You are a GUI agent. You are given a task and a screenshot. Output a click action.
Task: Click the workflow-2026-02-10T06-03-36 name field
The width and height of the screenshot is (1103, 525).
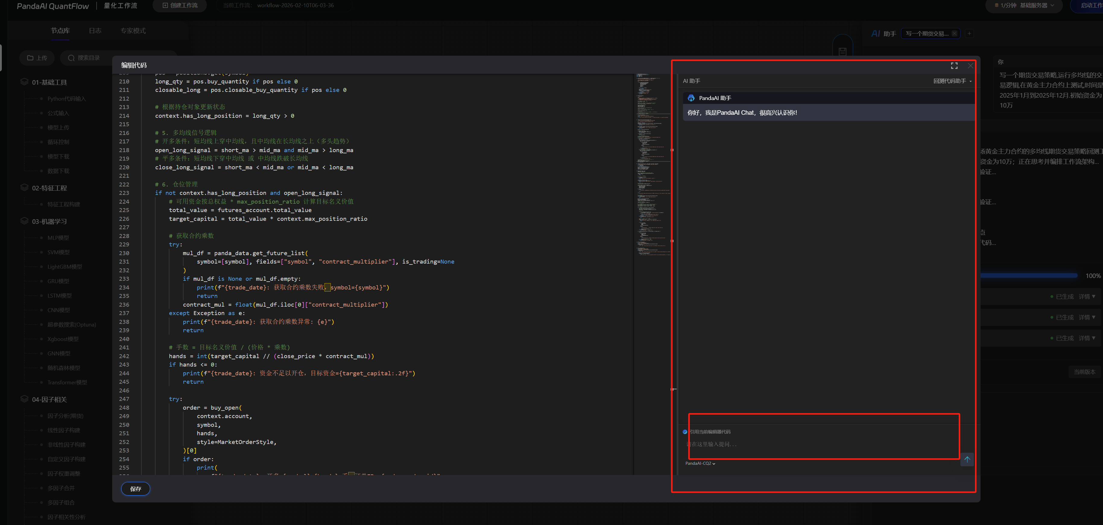click(x=296, y=5)
